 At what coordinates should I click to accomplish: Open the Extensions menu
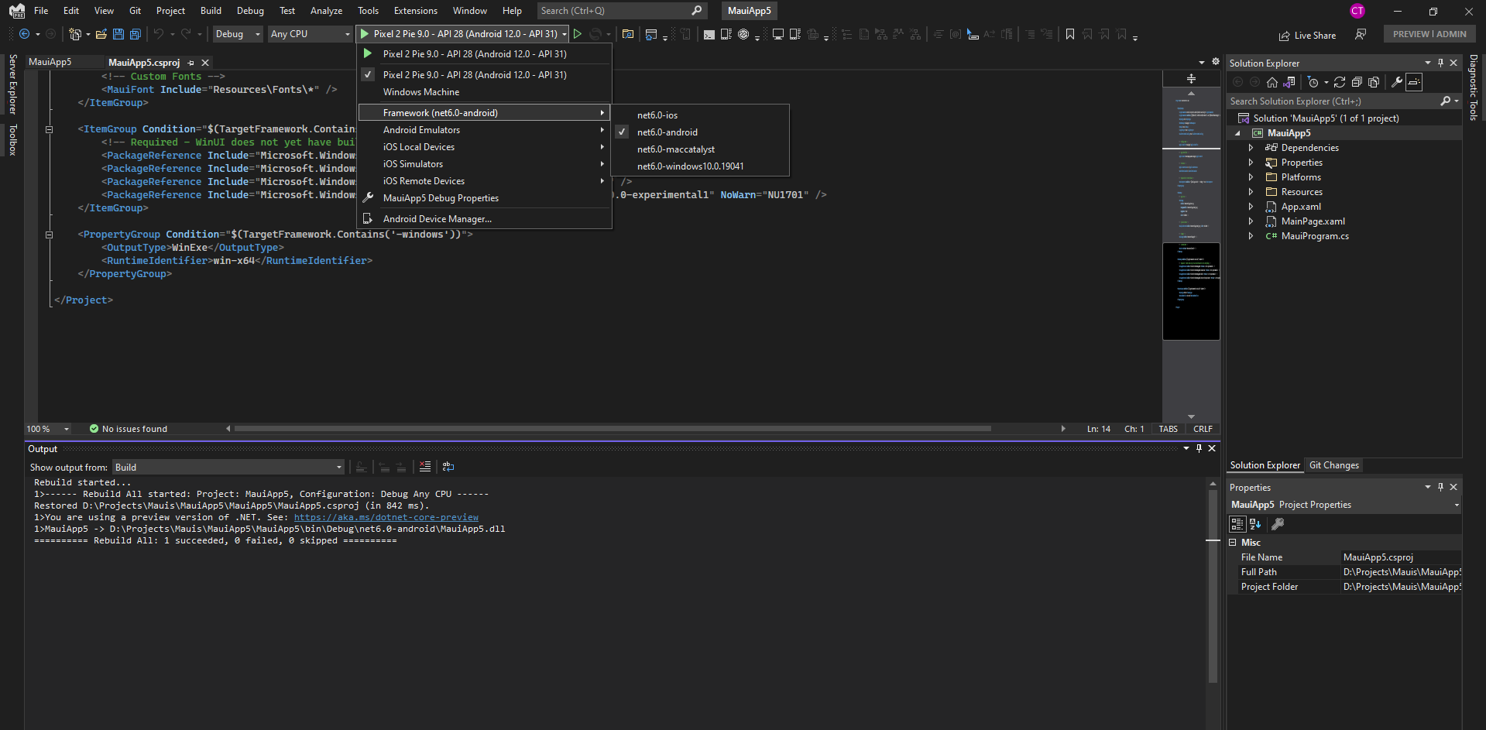[x=416, y=11]
